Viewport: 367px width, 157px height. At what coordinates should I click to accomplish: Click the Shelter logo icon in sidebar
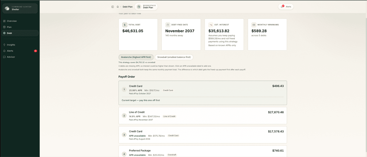(7, 8)
